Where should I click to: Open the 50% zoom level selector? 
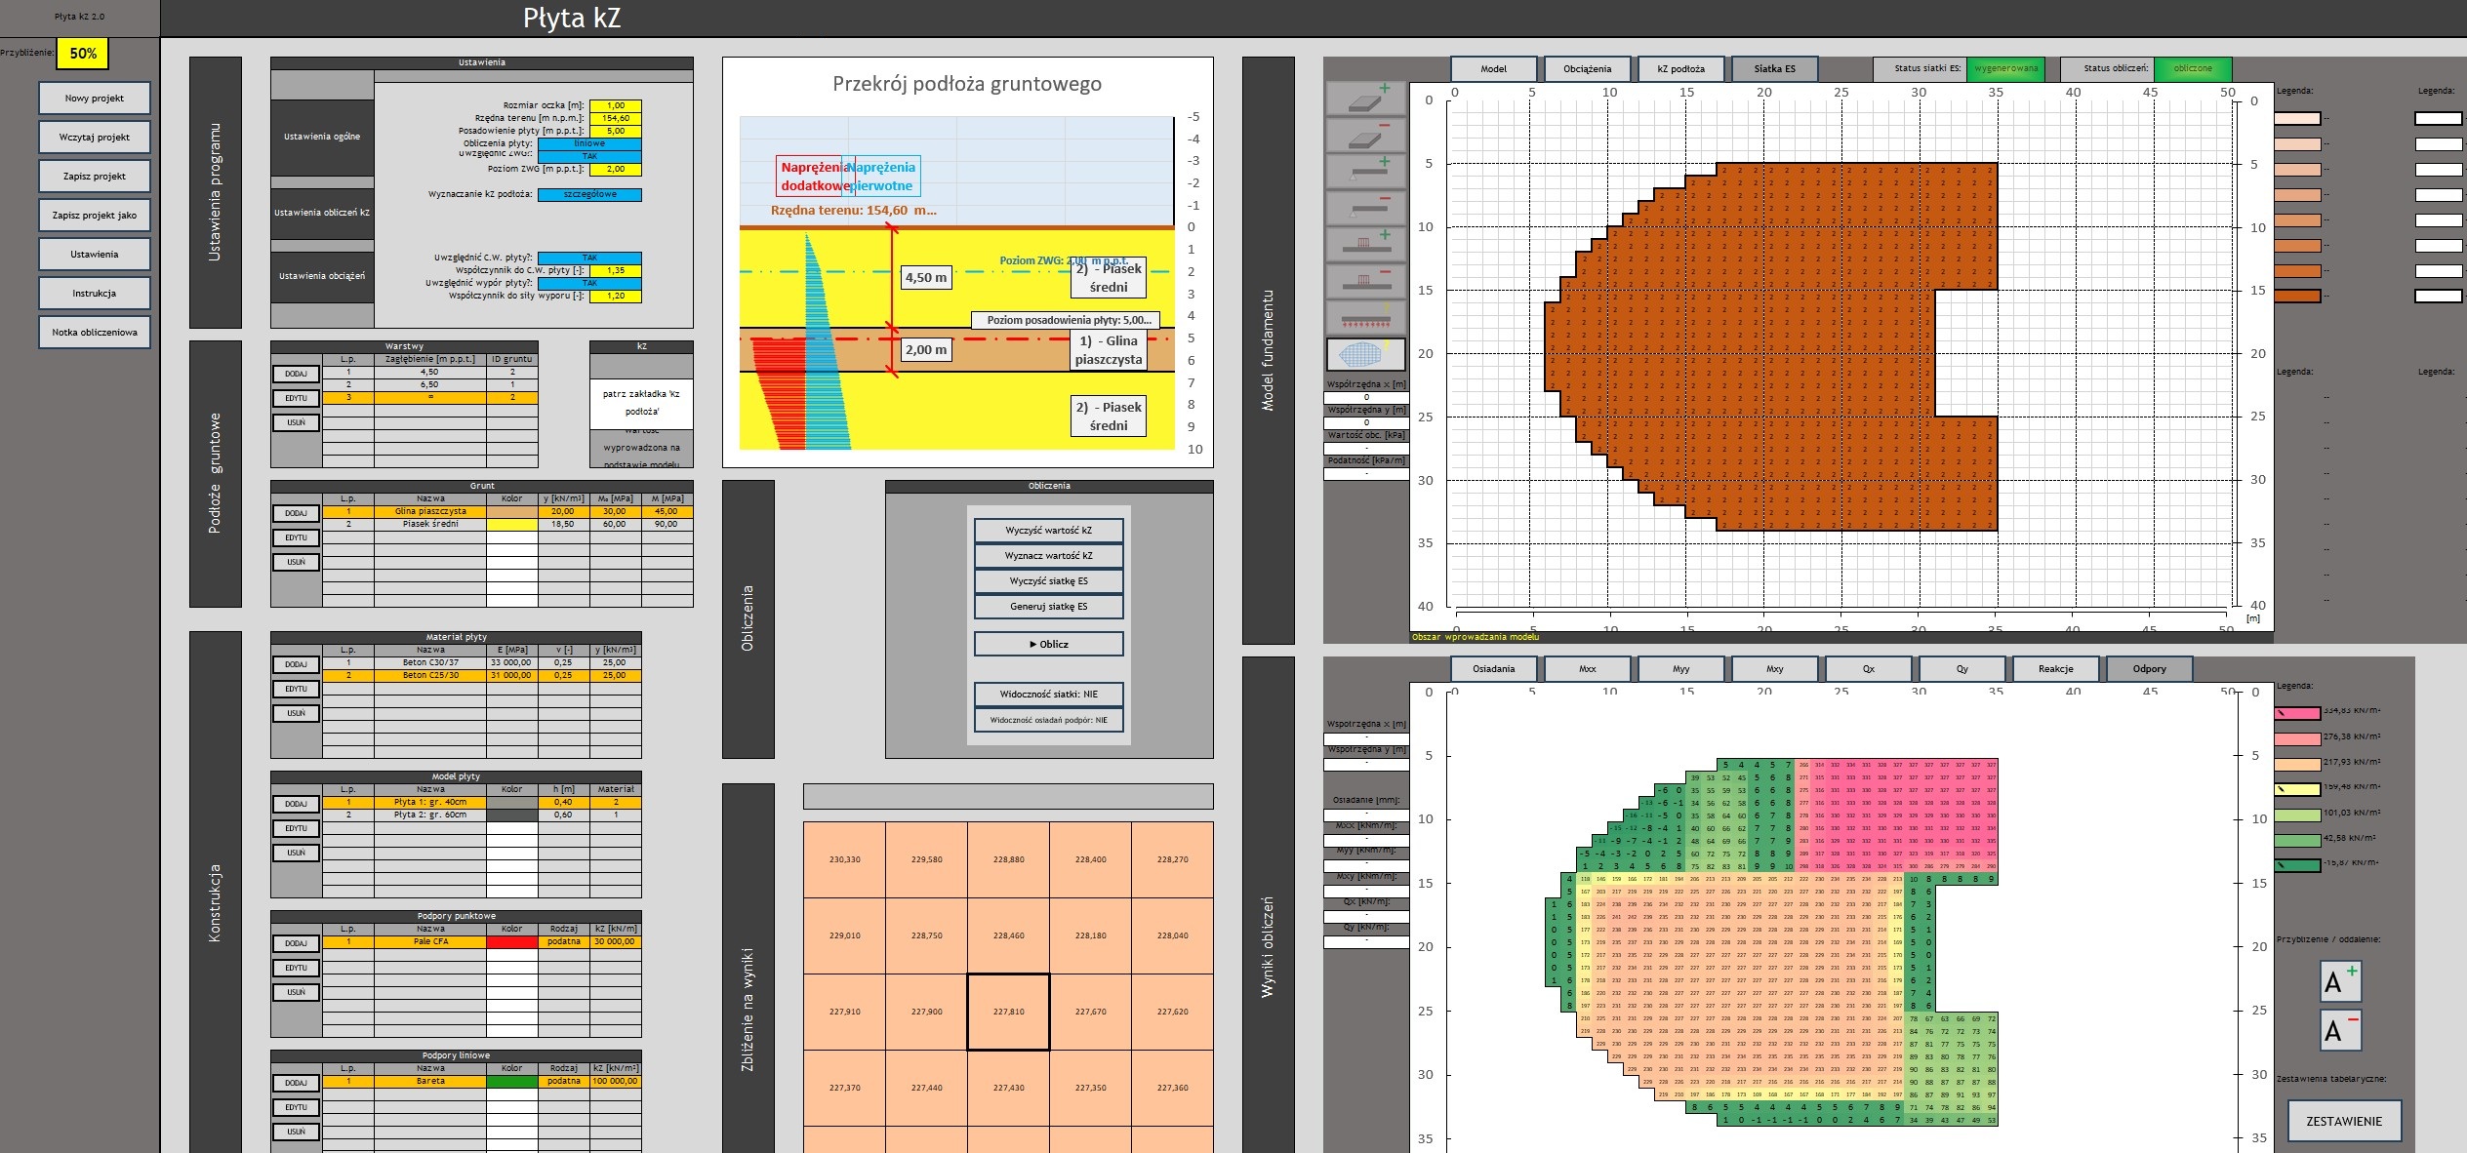(82, 54)
